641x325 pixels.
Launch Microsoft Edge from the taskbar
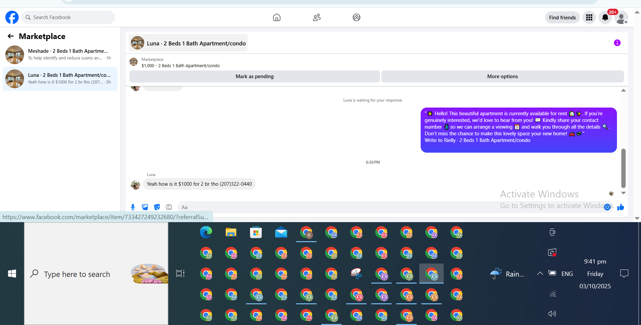pos(206,232)
